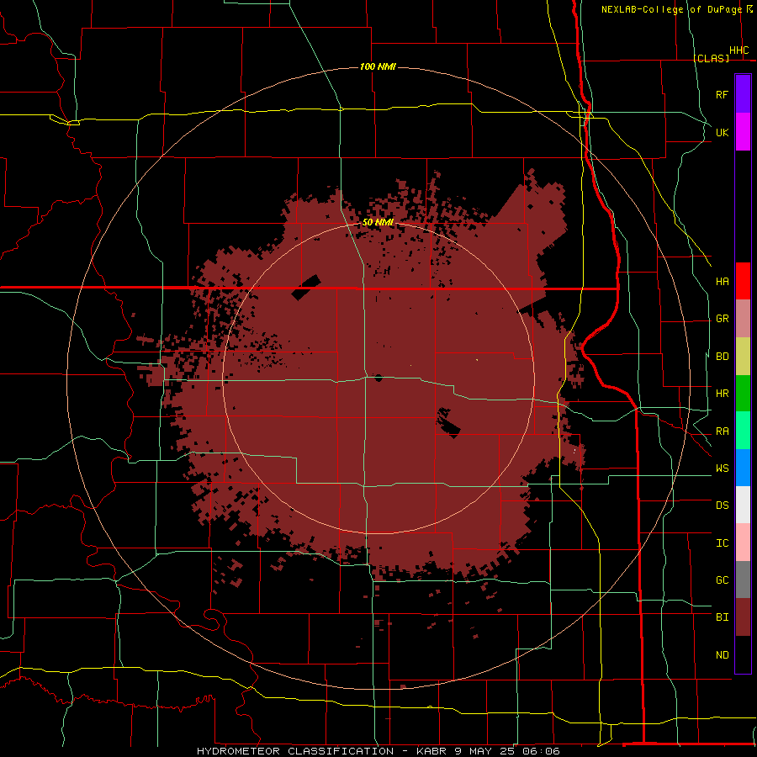Click the GC gray legend swatch
757x757 pixels.
point(743,580)
